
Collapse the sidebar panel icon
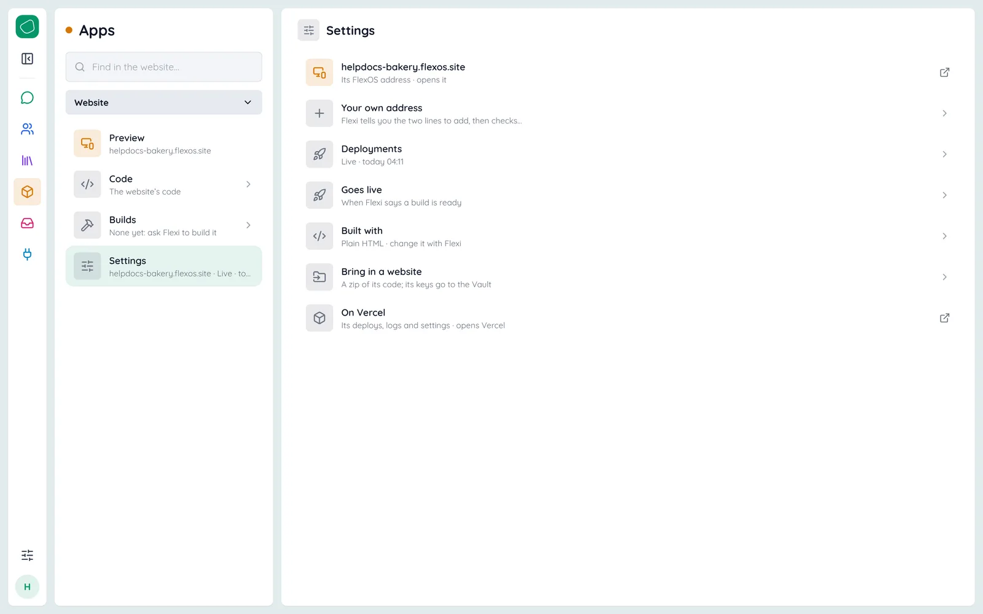point(27,58)
